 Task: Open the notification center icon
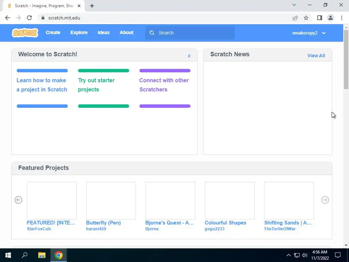pos(338,255)
